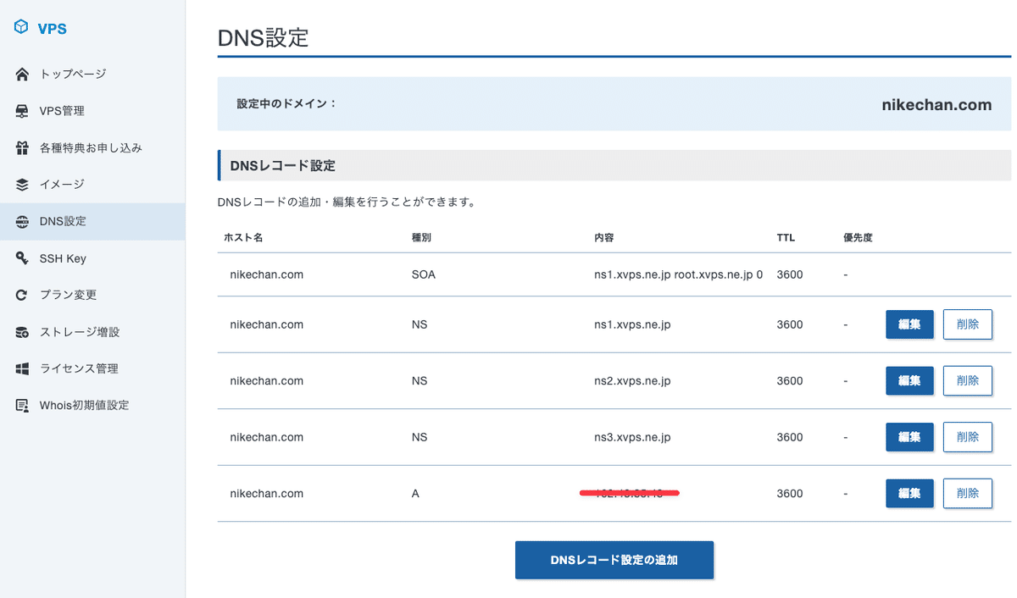Edit the ns2.xvps.ne.jp NS record
1017x598 pixels.
pyautogui.click(x=909, y=381)
